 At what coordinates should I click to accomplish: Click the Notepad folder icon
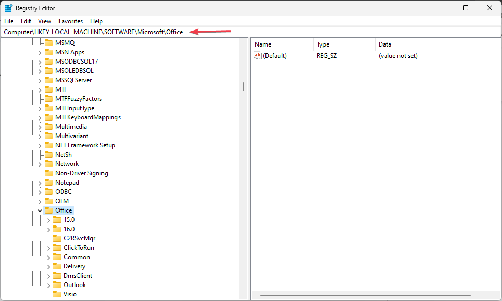[49, 183]
